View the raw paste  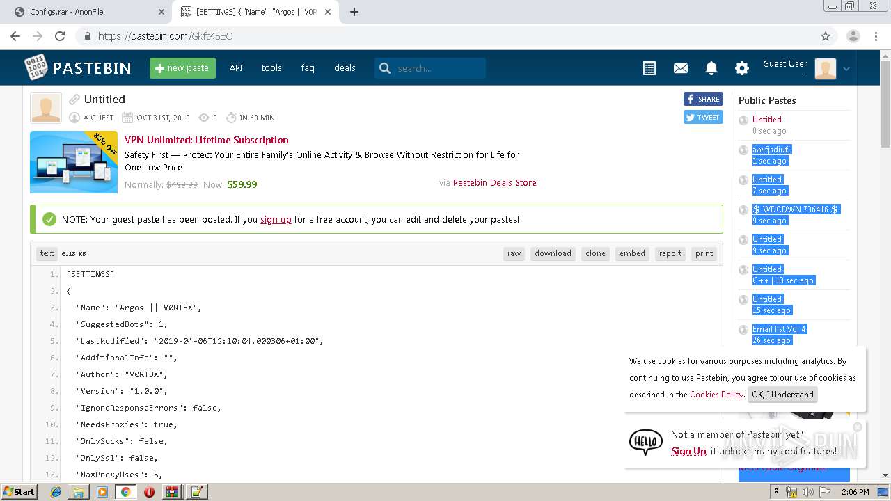pos(514,253)
